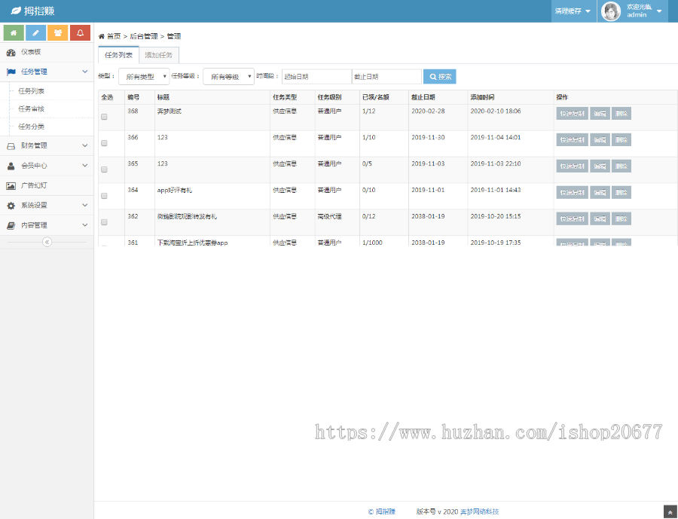Open 任务审核 in the sidebar
The height and width of the screenshot is (519, 678).
pos(31,109)
